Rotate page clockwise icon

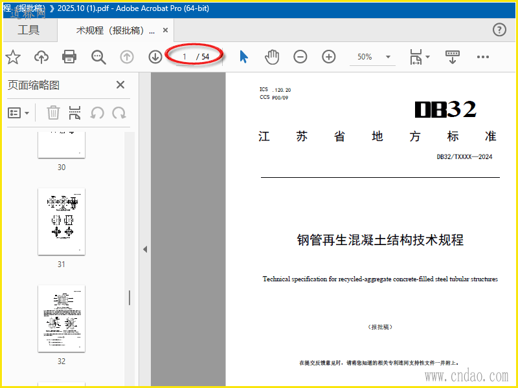(x=119, y=113)
